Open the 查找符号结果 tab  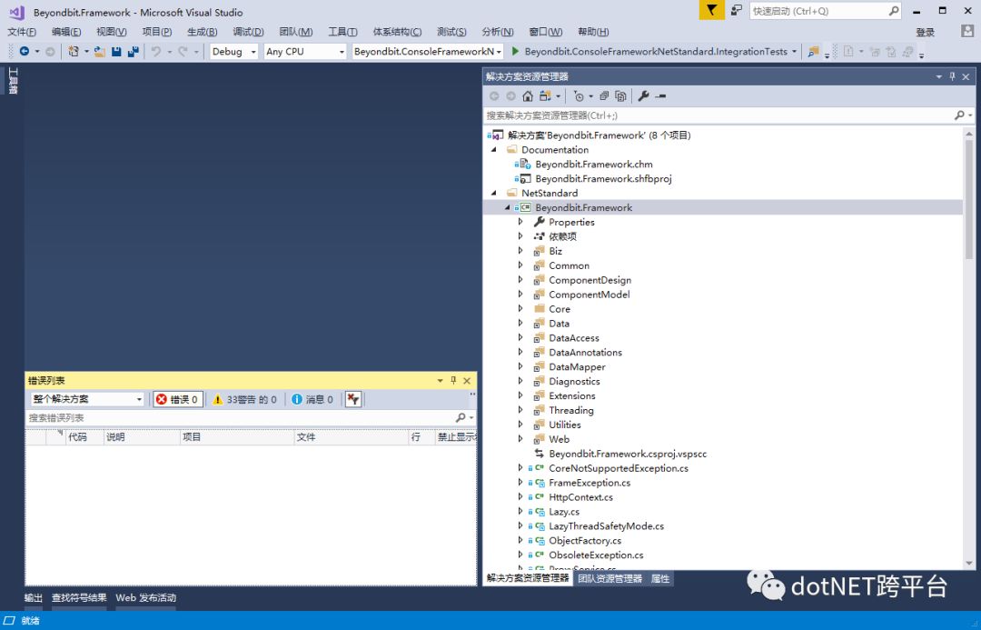click(x=79, y=597)
